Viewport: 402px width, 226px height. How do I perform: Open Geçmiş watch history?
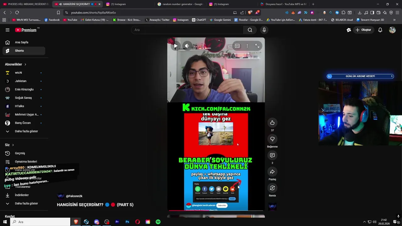[x=24, y=153]
